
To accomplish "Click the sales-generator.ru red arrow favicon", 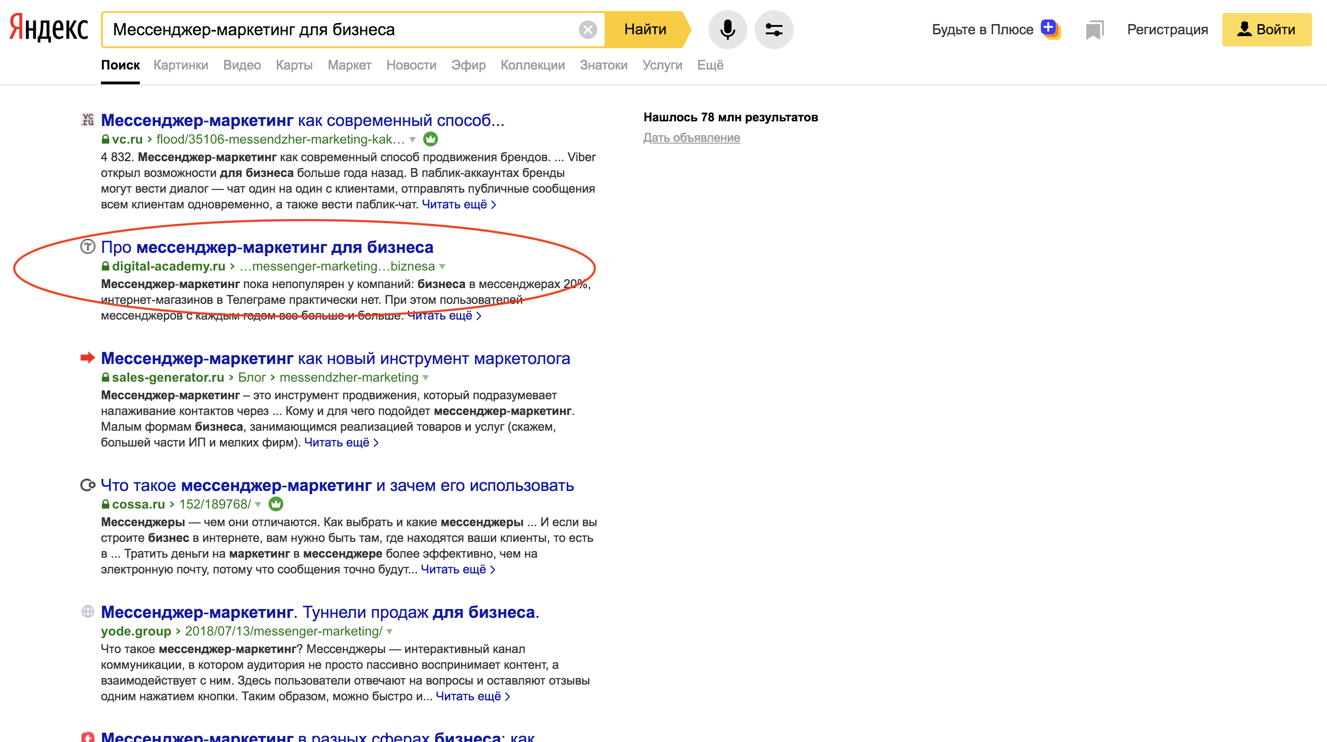I will pos(88,358).
